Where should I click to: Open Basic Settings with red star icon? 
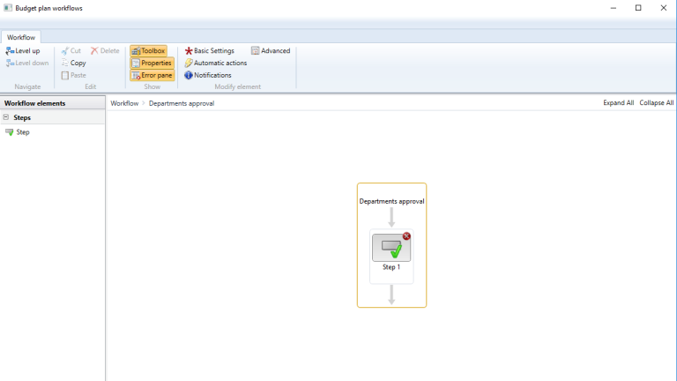point(189,51)
